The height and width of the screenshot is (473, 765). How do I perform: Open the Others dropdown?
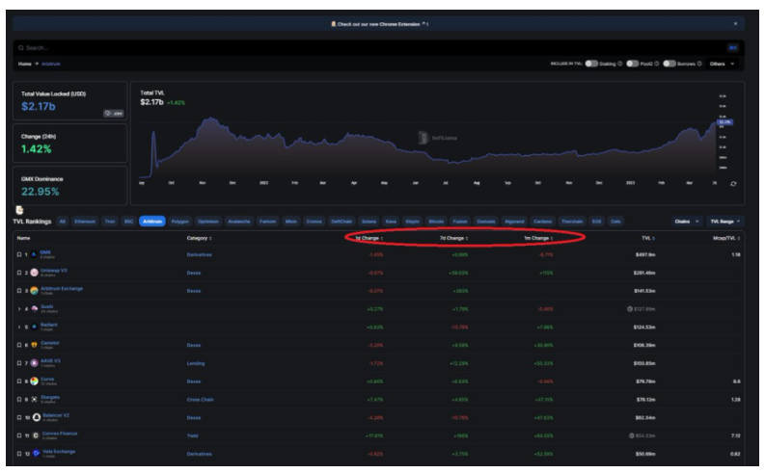pyautogui.click(x=722, y=64)
